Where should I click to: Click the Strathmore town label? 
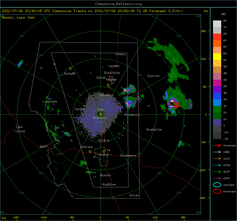(x=128, y=156)
